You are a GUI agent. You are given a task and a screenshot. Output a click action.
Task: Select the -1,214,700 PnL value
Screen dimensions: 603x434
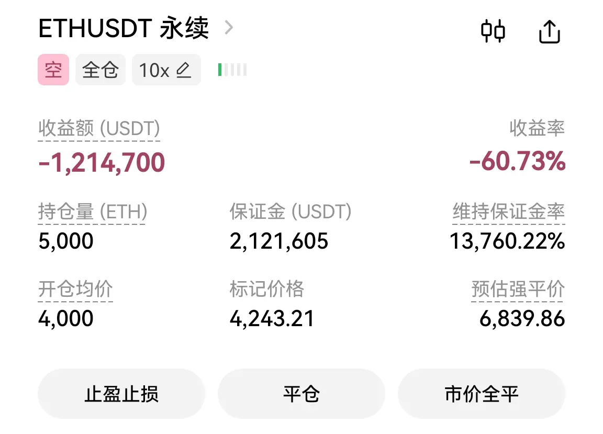[102, 163]
